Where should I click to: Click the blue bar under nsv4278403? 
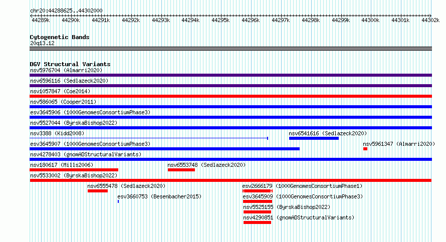point(231,159)
